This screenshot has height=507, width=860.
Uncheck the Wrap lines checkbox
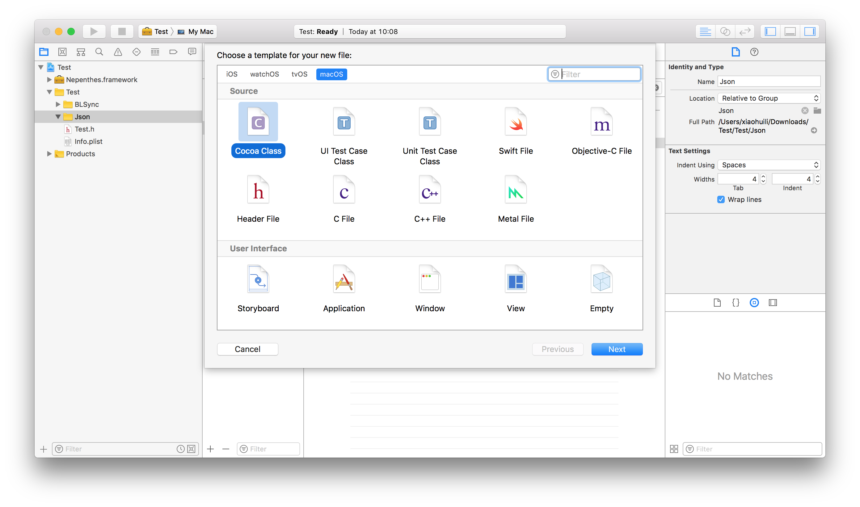pos(721,199)
